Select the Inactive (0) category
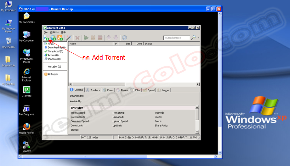The width and height of the screenshot is (290, 166). (53, 59)
